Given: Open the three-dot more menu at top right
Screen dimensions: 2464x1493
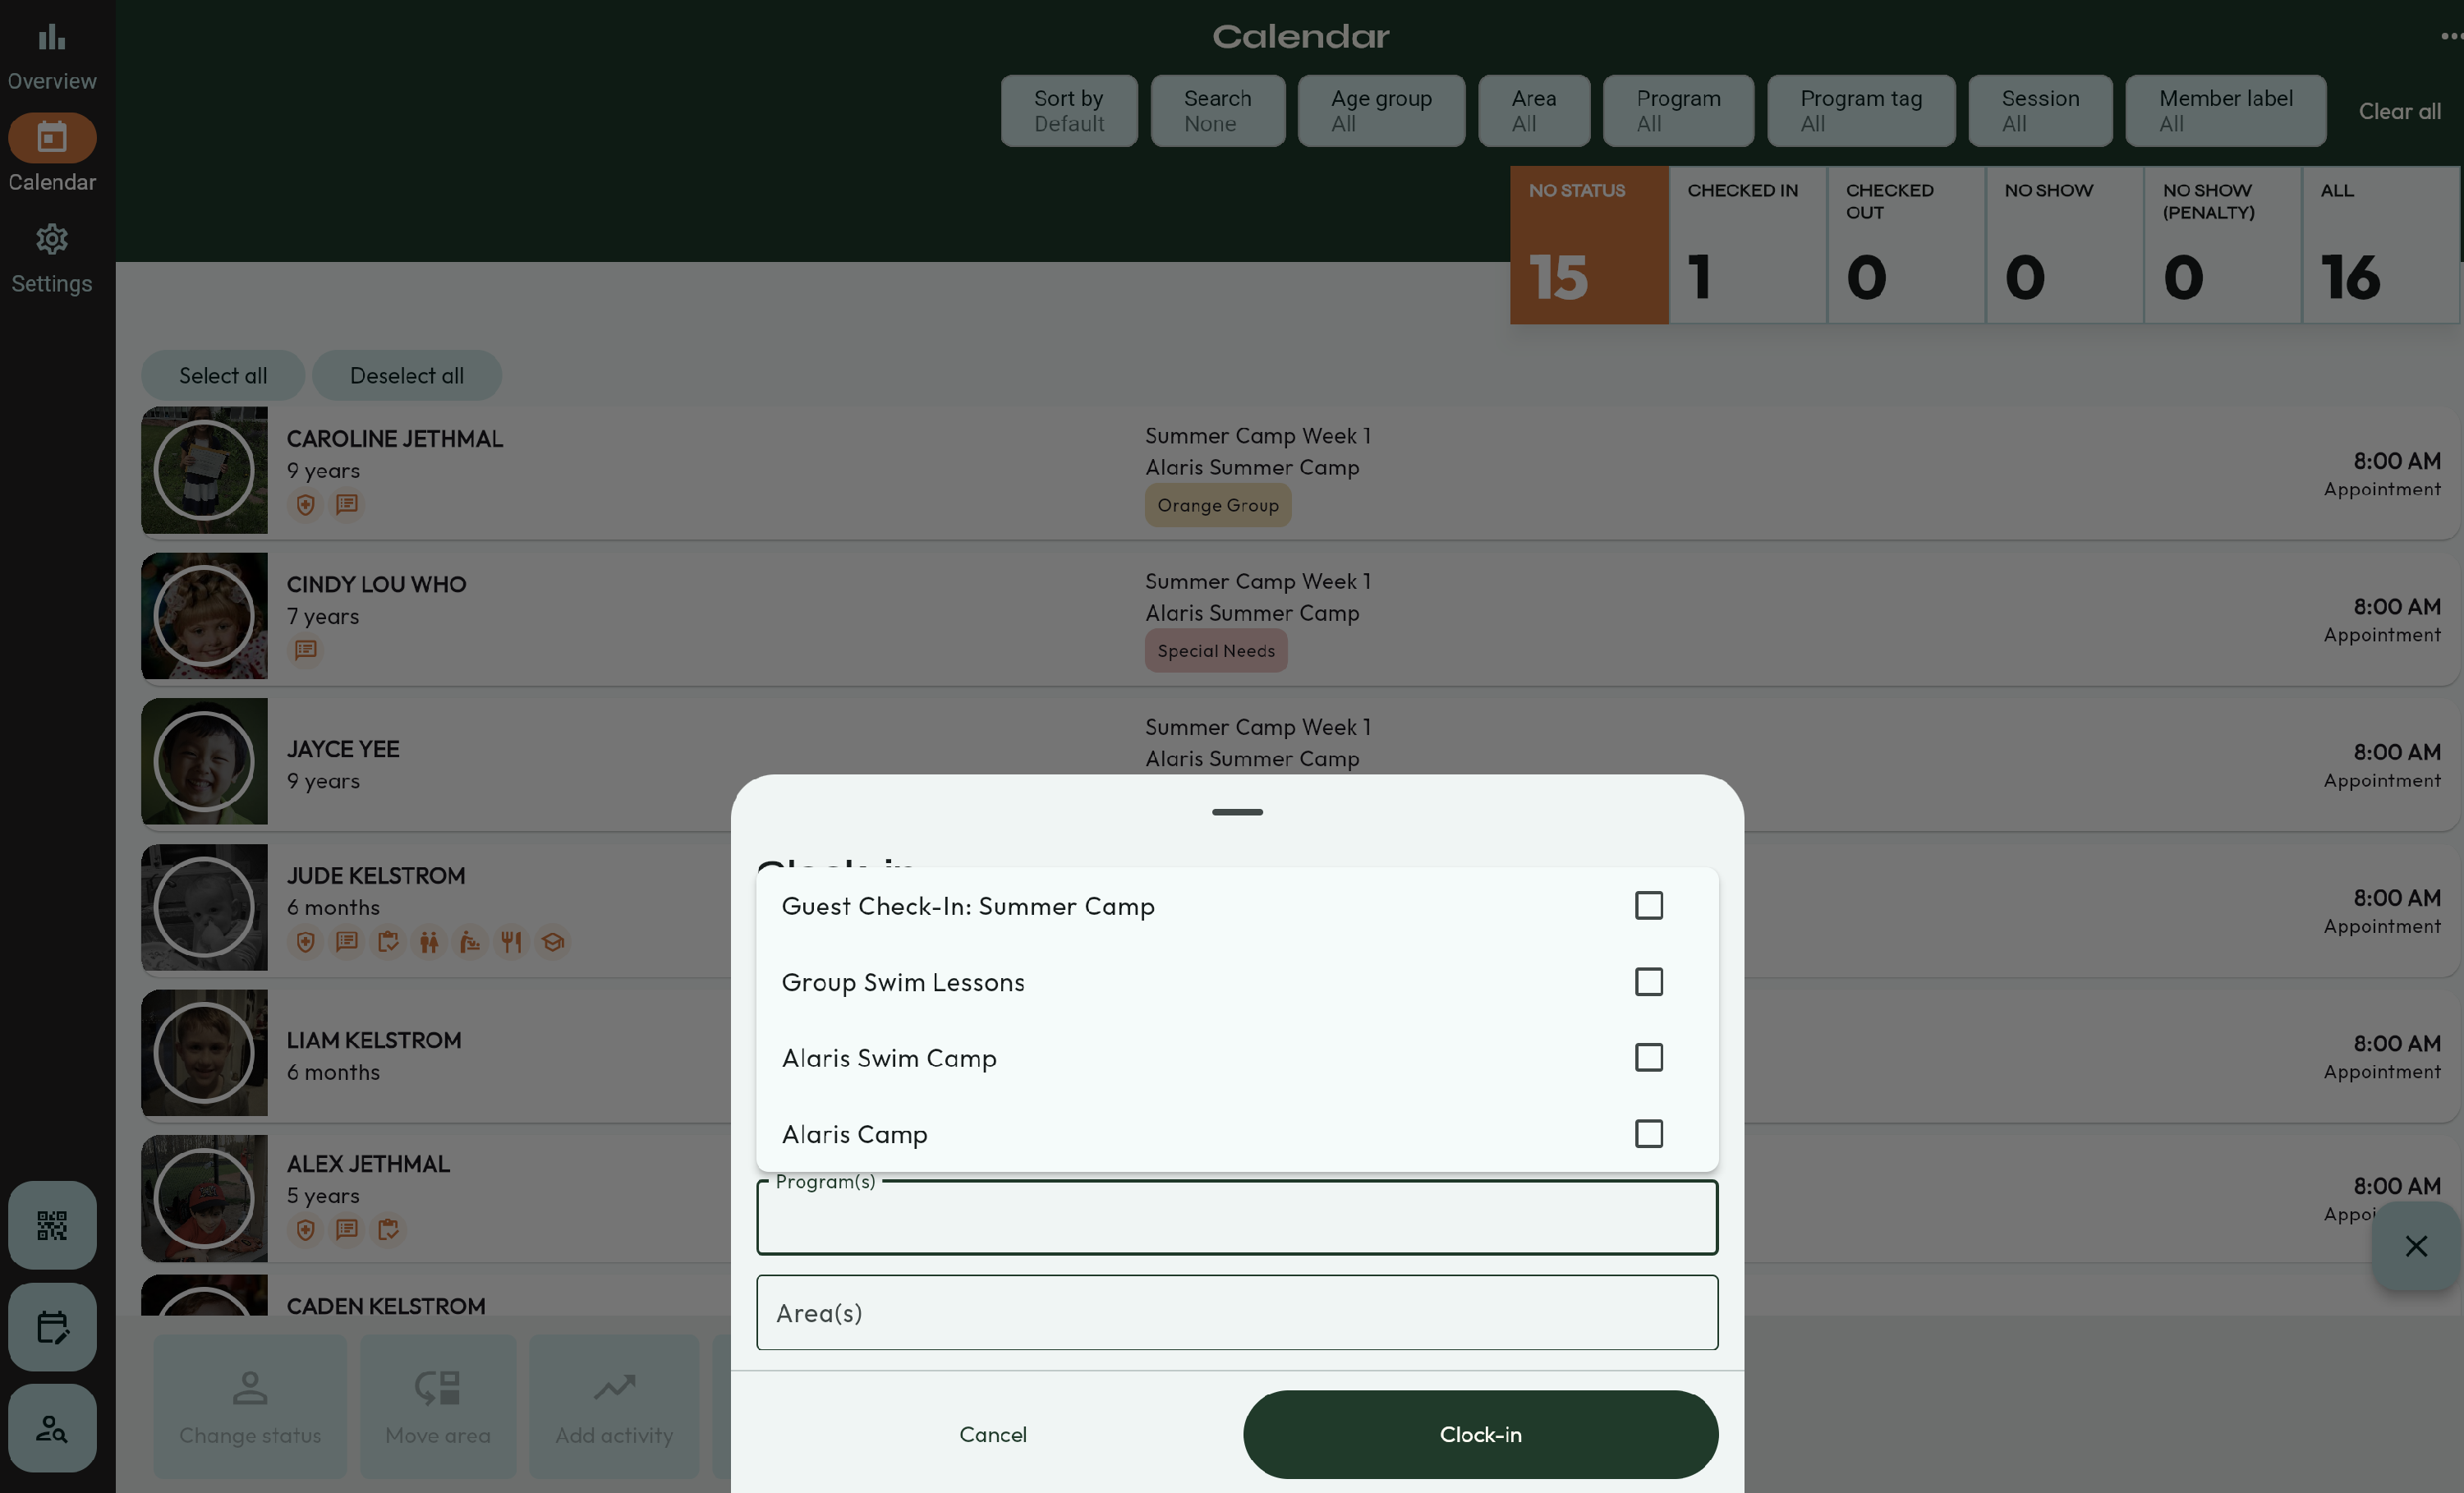Looking at the screenshot, I should click(2451, 36).
